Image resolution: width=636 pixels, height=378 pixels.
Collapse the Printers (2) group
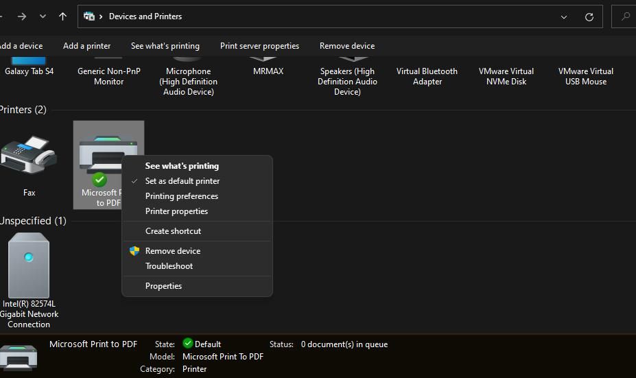(x=23, y=110)
